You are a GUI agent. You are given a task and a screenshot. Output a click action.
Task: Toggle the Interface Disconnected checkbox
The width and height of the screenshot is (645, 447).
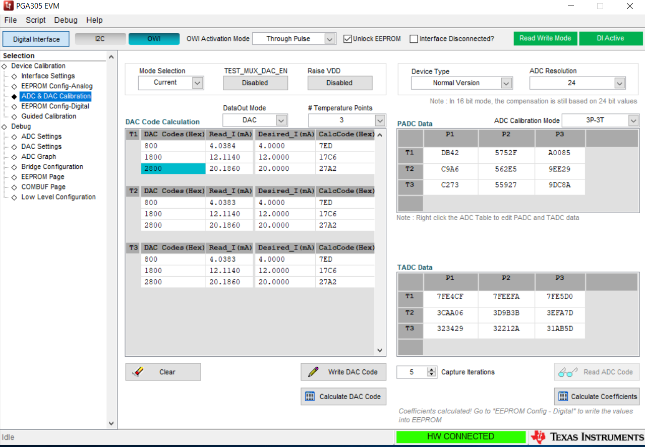pyautogui.click(x=414, y=39)
